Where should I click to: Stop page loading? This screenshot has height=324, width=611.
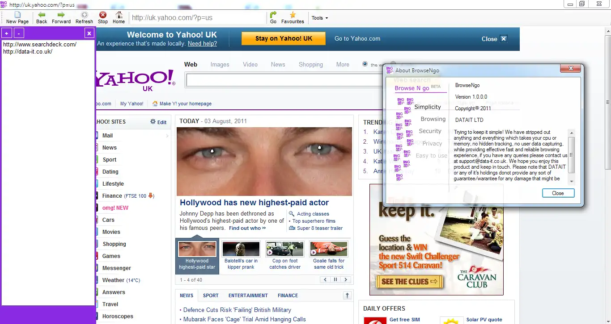pyautogui.click(x=103, y=18)
